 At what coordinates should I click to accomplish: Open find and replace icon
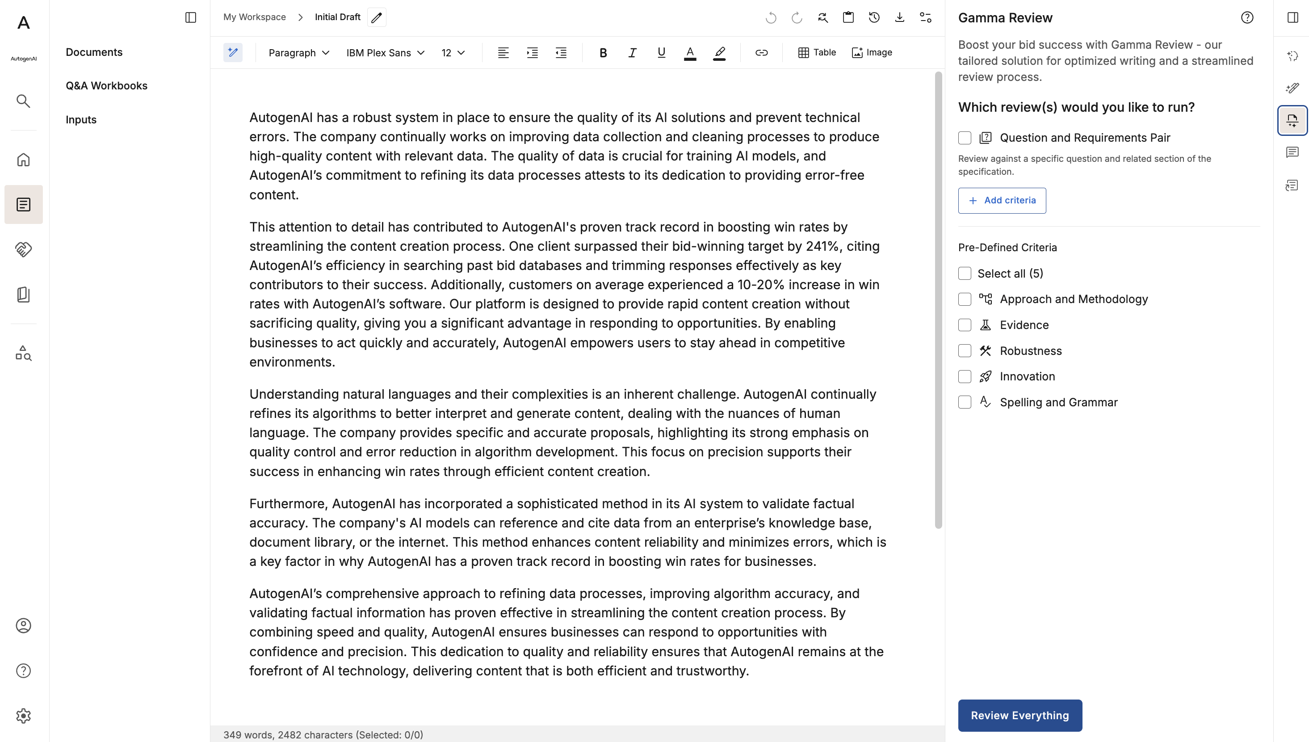822,17
